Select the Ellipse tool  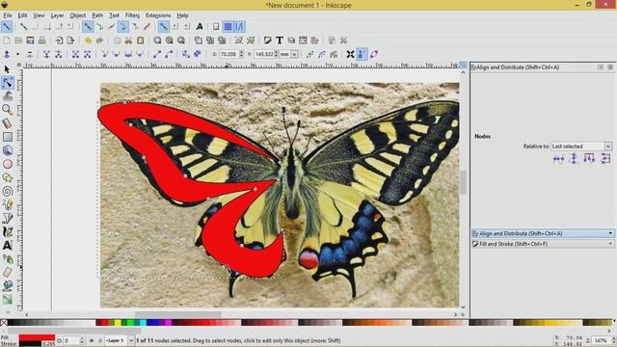click(7, 164)
